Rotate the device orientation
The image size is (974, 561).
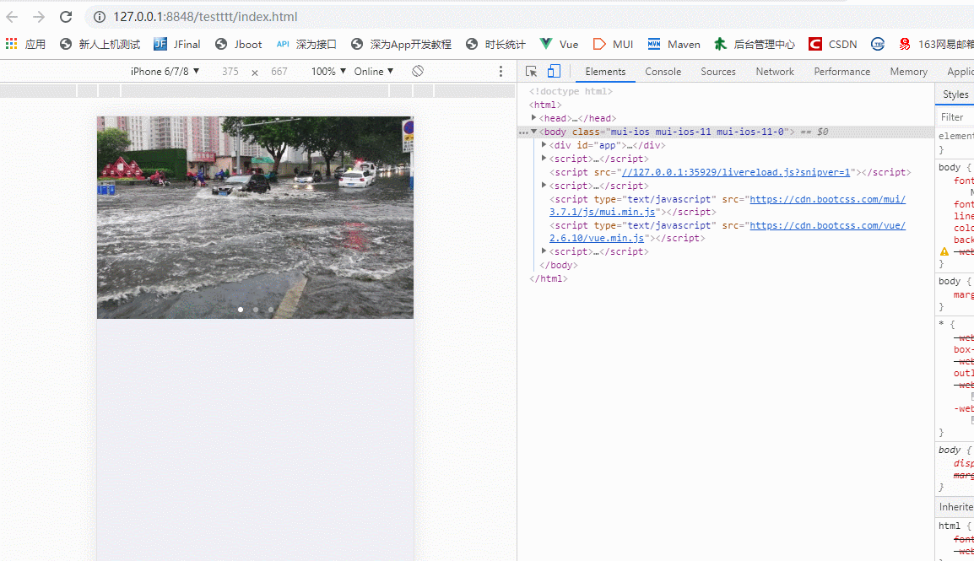pyautogui.click(x=418, y=72)
